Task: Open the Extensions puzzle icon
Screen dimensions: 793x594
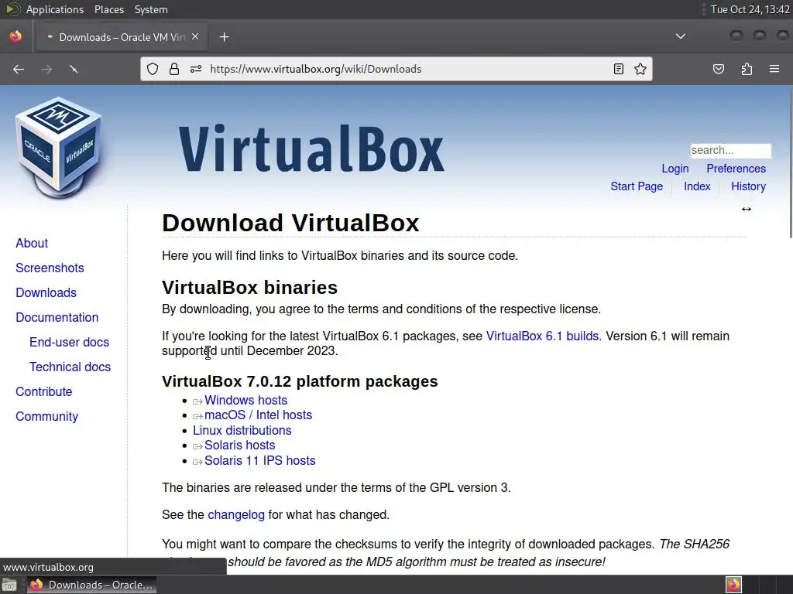Action: pos(747,69)
